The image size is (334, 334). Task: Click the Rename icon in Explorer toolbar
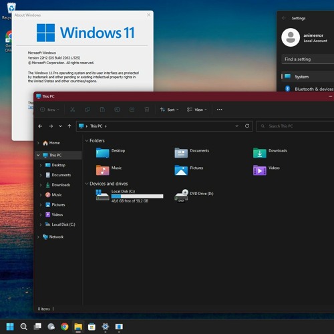click(117, 110)
